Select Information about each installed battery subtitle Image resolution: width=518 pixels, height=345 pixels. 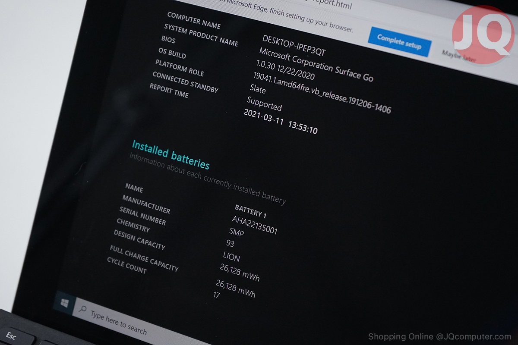pos(207,179)
